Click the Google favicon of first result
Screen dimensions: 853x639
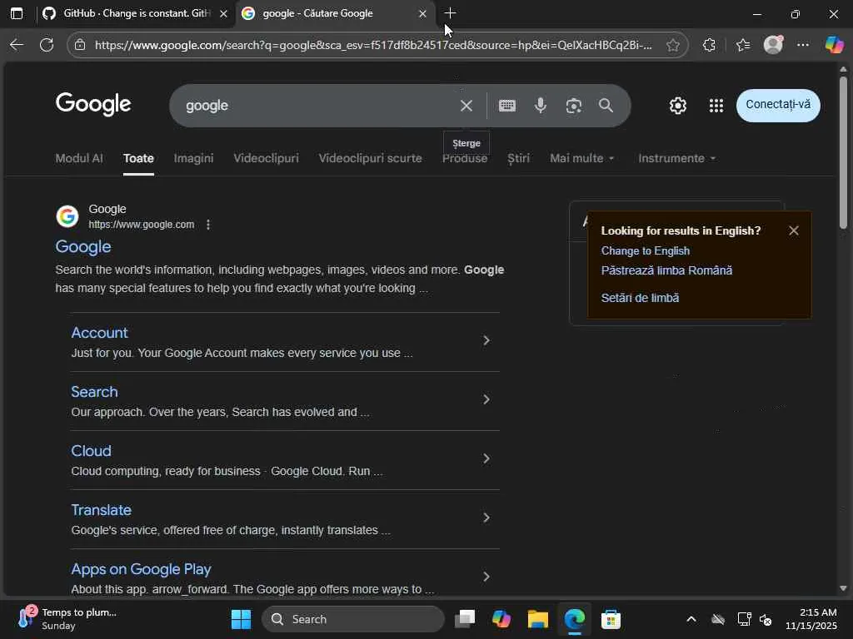pyautogui.click(x=67, y=216)
